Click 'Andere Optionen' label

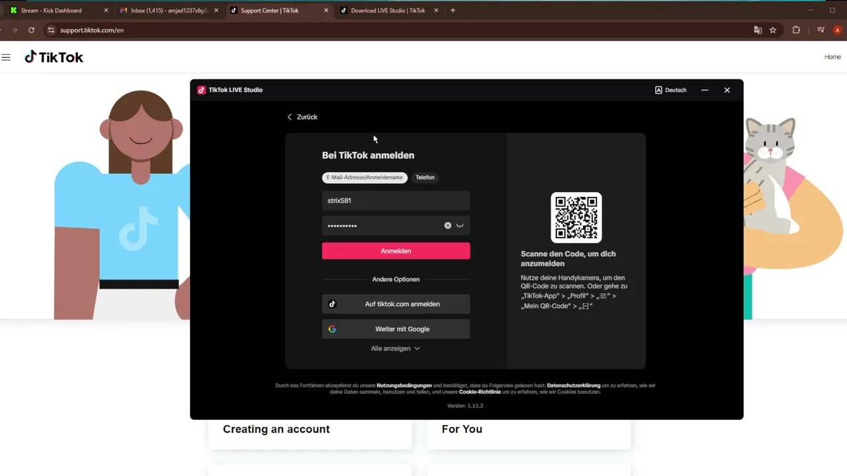coord(396,279)
